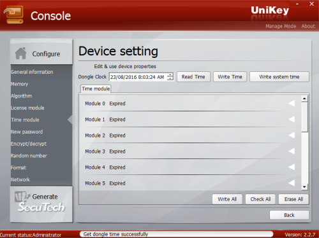Go to Algorithm in sidebar
The width and height of the screenshot is (319, 238).
click(21, 96)
